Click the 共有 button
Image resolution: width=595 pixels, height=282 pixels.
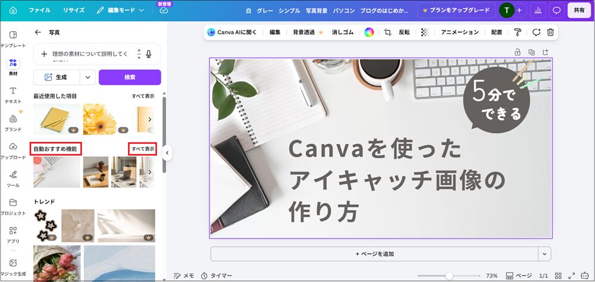(579, 10)
